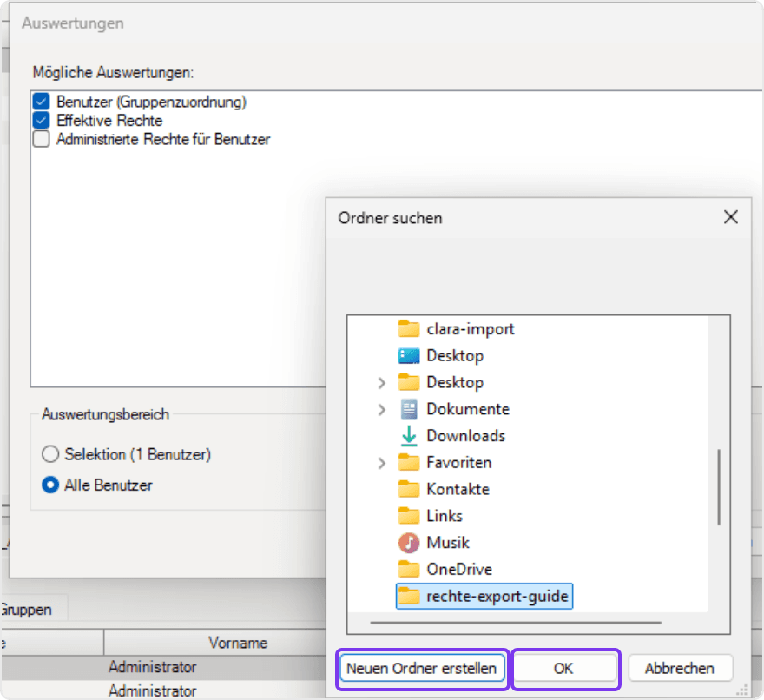The width and height of the screenshot is (764, 700).
Task: Click the Favoriten folder icon
Action: [409, 462]
